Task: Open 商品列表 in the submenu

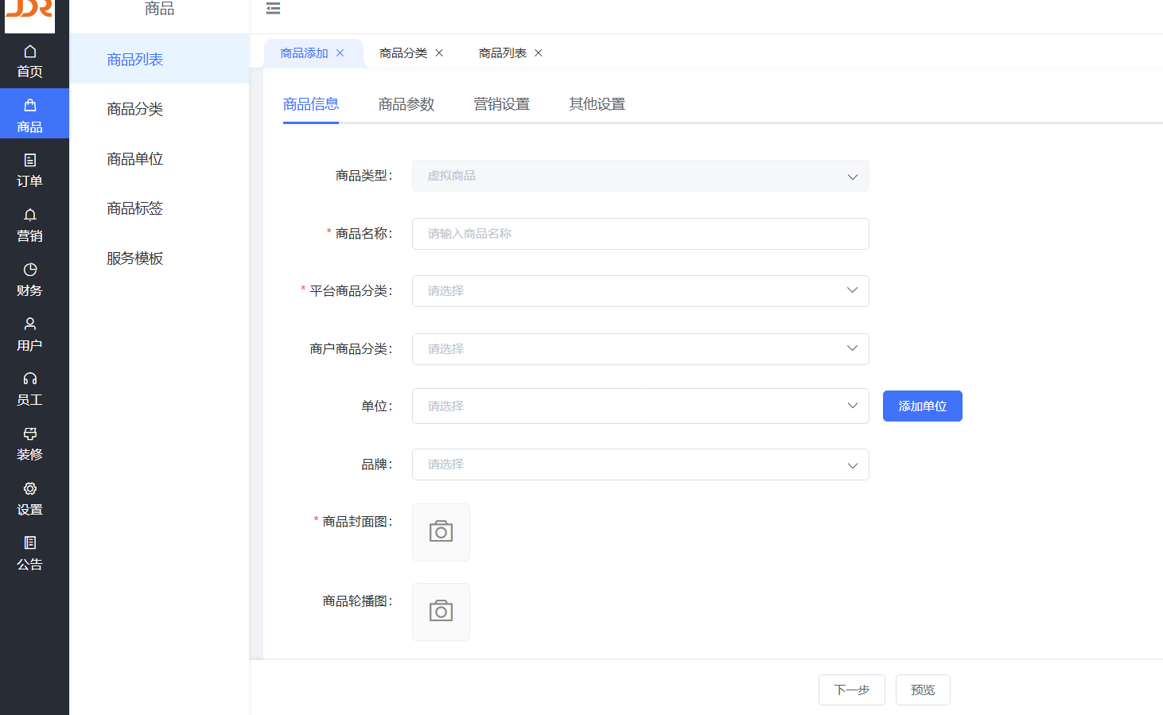Action: pyautogui.click(x=159, y=60)
